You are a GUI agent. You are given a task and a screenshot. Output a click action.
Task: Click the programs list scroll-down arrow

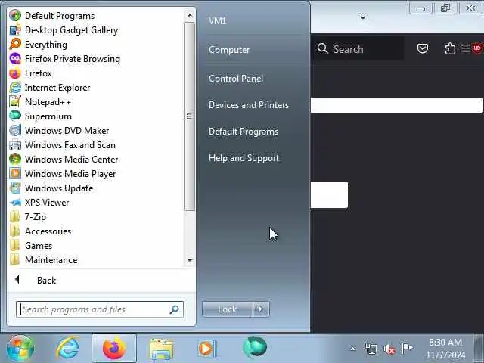(190, 261)
